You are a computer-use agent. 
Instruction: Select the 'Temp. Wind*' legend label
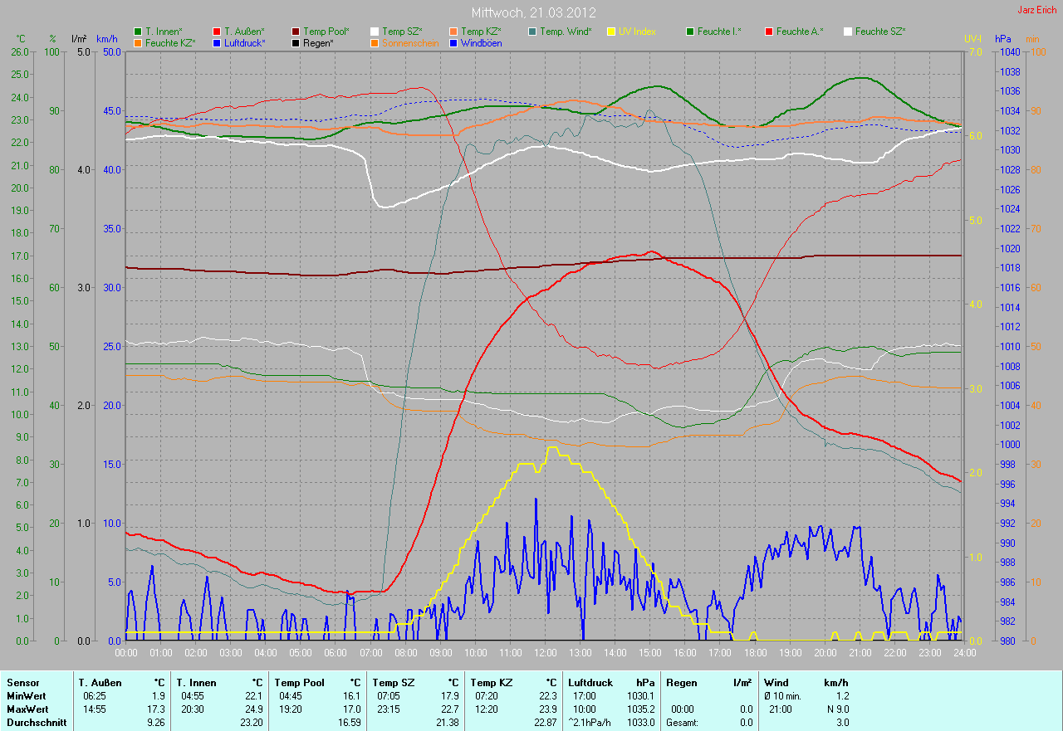(x=566, y=32)
